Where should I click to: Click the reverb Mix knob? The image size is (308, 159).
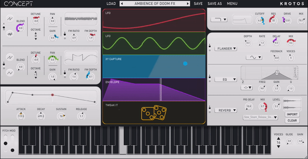[x=263, y=107]
